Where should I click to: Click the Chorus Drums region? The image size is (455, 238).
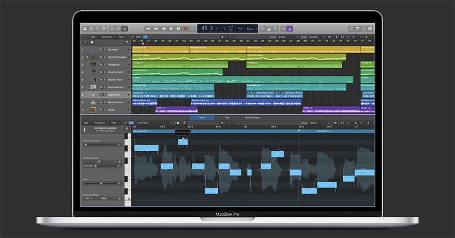pos(160,50)
